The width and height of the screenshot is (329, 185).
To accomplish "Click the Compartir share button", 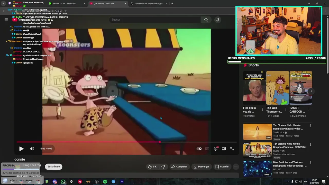I will (179, 166).
